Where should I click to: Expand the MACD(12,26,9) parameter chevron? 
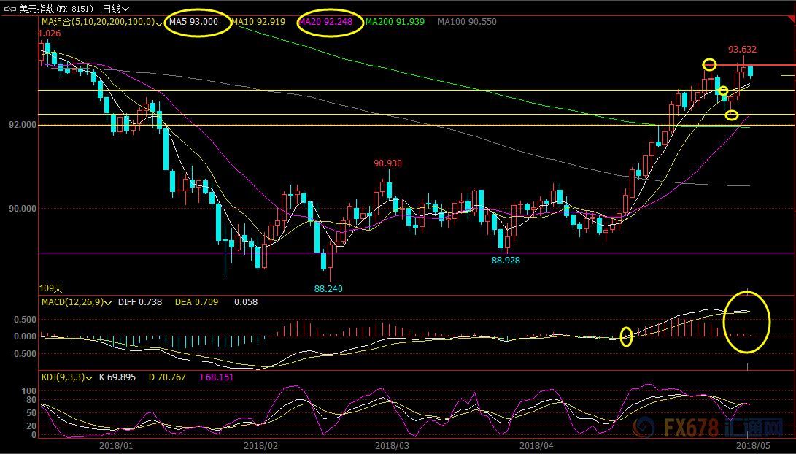point(109,302)
